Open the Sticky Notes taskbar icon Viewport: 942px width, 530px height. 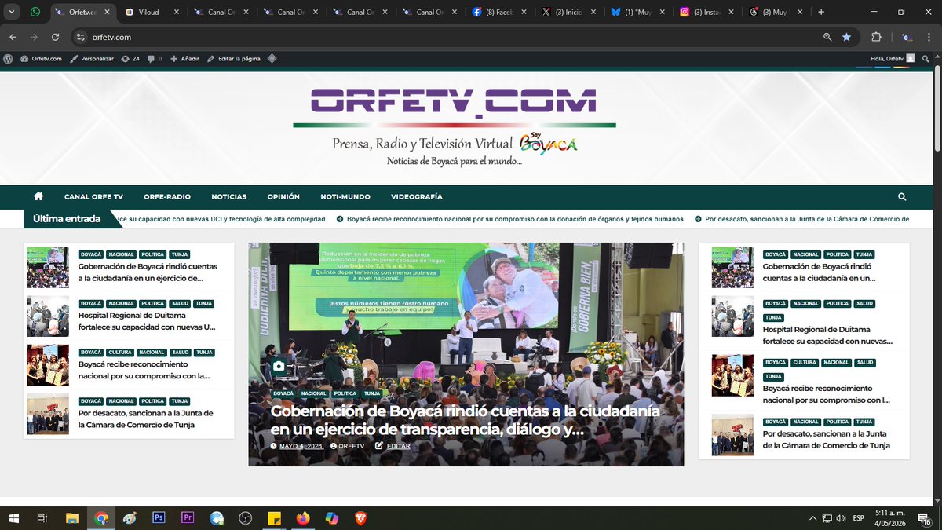274,518
